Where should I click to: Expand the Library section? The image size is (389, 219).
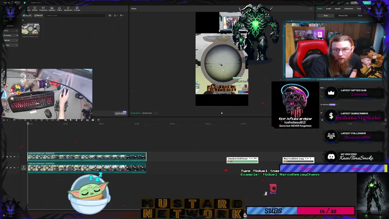pyautogui.click(x=10, y=45)
